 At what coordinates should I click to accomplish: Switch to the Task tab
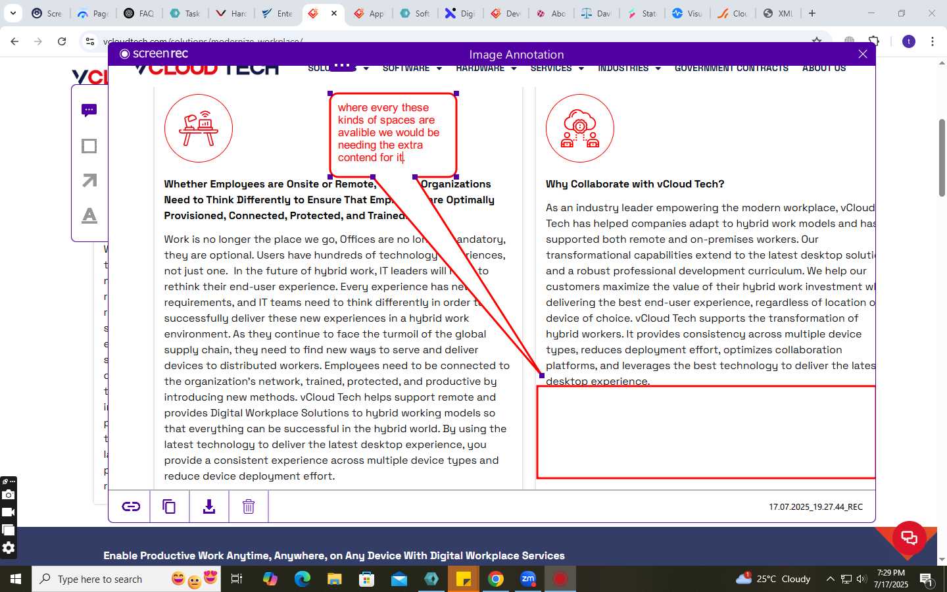point(186,13)
